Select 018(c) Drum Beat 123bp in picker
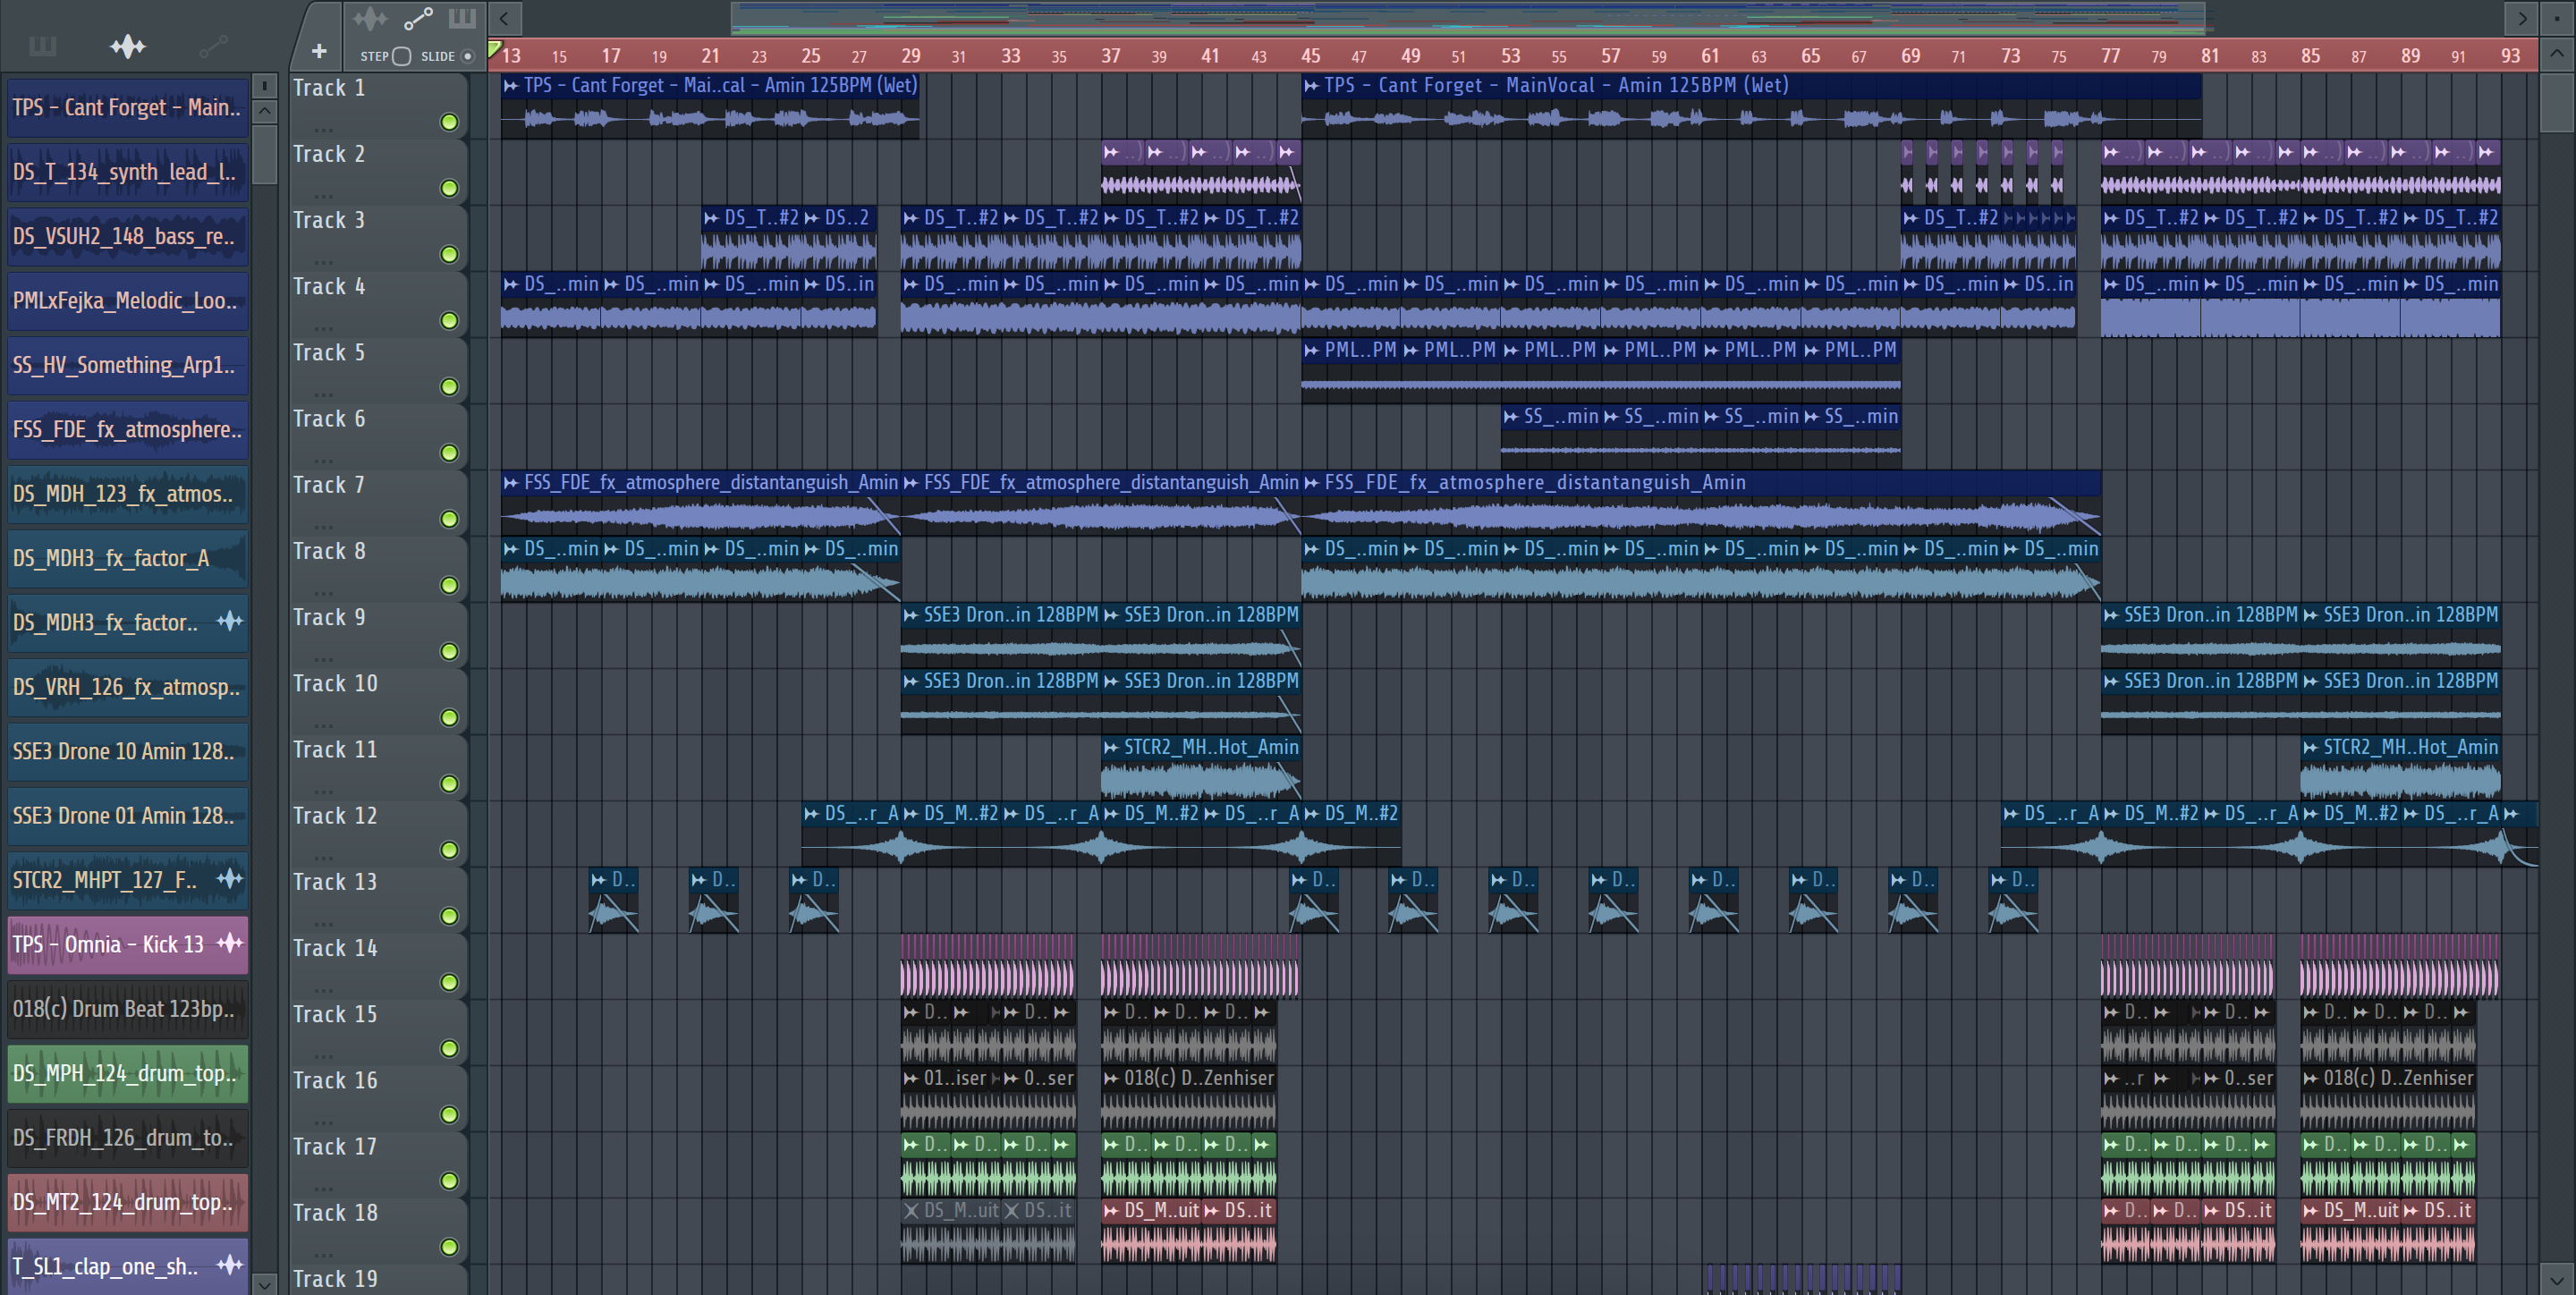The height and width of the screenshot is (1295, 2576). coord(127,1009)
